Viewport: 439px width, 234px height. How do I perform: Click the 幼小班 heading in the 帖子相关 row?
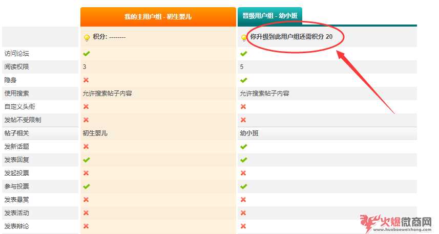[x=249, y=133]
